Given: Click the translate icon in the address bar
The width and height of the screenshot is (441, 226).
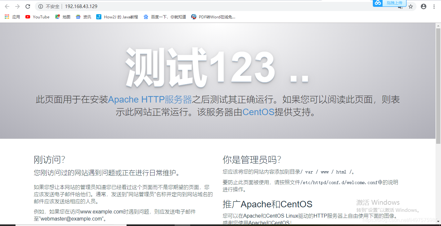Looking at the screenshot, I should tap(400, 7).
